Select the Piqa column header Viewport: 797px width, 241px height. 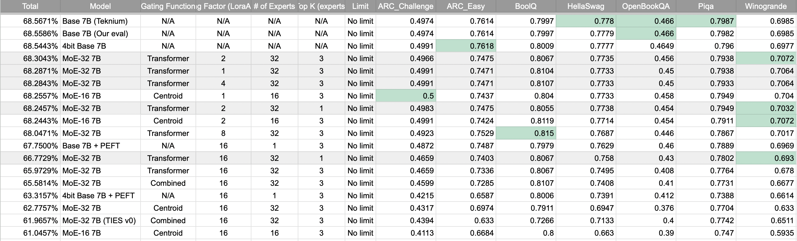click(706, 6)
